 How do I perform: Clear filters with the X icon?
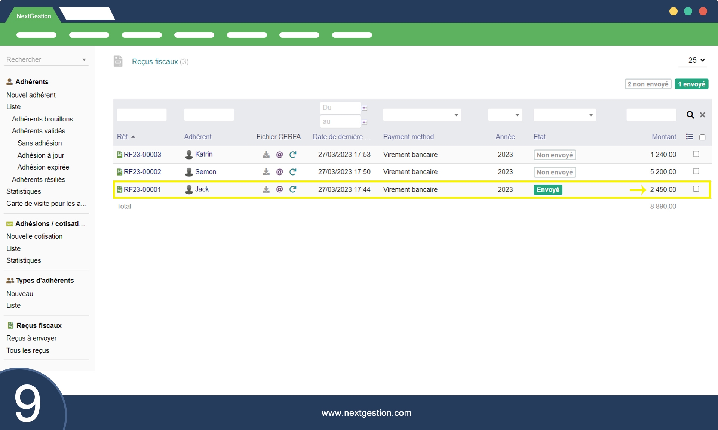(x=703, y=115)
